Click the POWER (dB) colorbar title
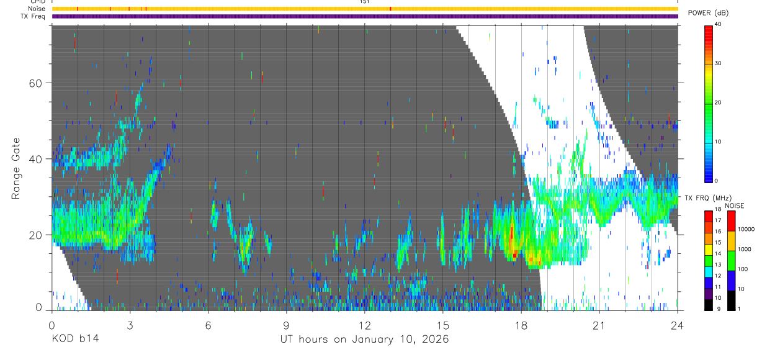This screenshot has width=762, height=352. click(x=709, y=13)
